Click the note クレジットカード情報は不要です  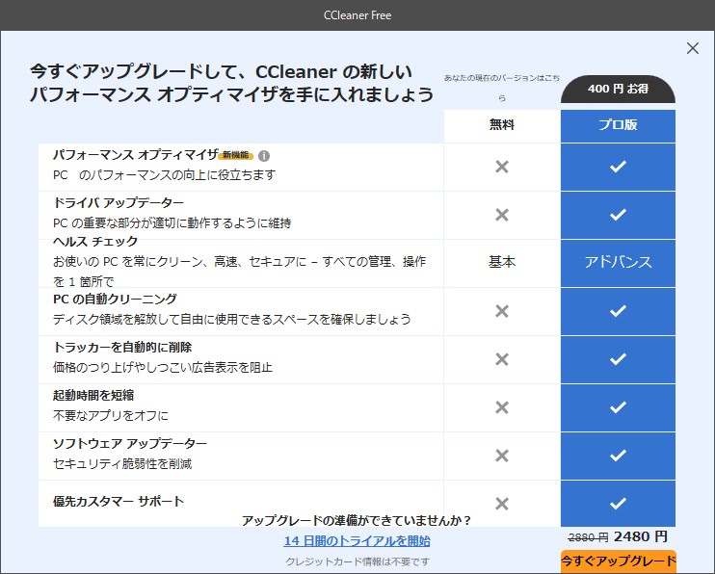click(357, 561)
